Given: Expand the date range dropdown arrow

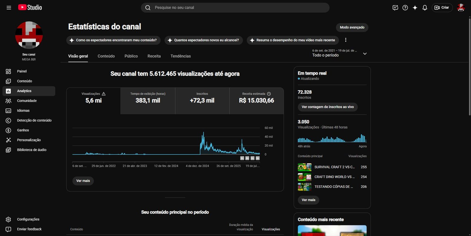Looking at the screenshot, I should point(365,54).
